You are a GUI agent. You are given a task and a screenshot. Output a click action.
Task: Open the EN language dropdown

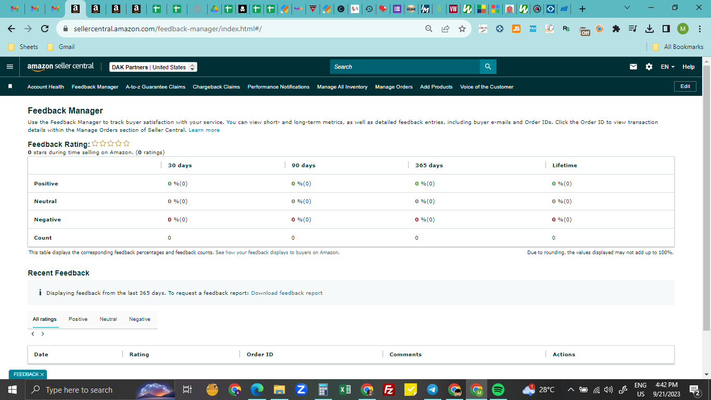667,67
